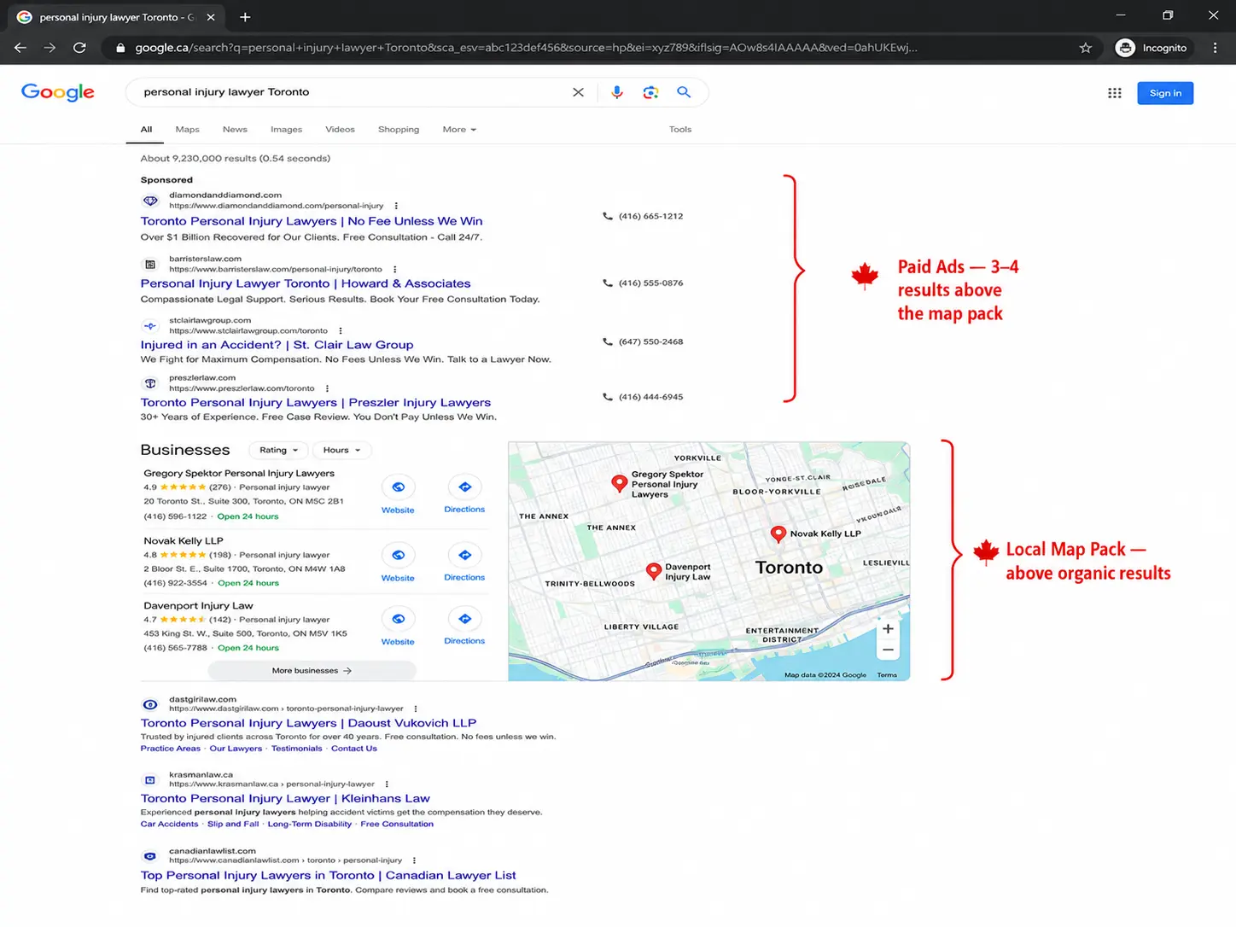Open Howard & Associates ad link
Viewport: 1236px width, 927px height.
(x=306, y=283)
